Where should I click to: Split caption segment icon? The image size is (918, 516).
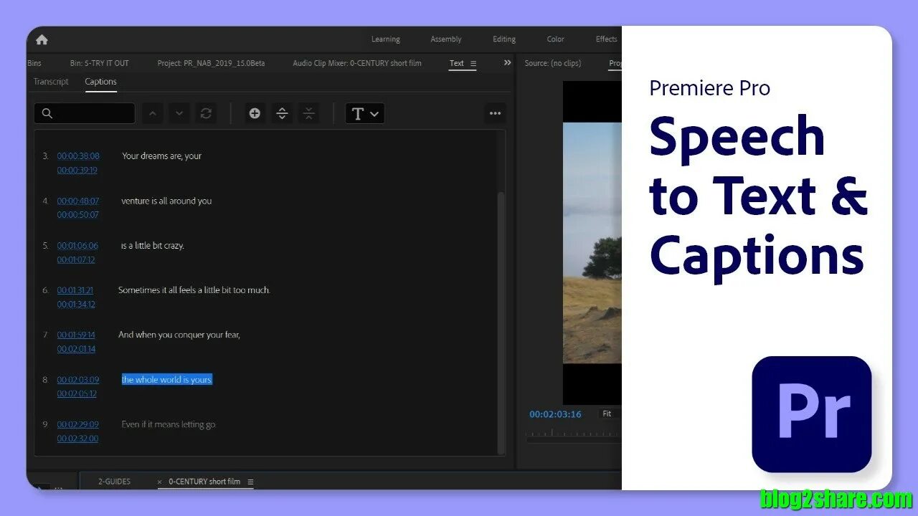click(x=282, y=113)
